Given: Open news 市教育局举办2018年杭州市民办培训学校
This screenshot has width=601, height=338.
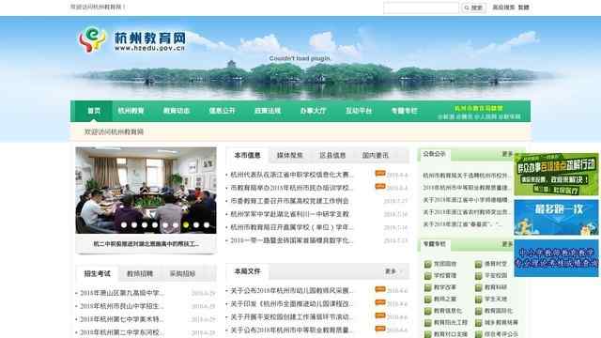Looking at the screenshot, I should click(292, 188).
